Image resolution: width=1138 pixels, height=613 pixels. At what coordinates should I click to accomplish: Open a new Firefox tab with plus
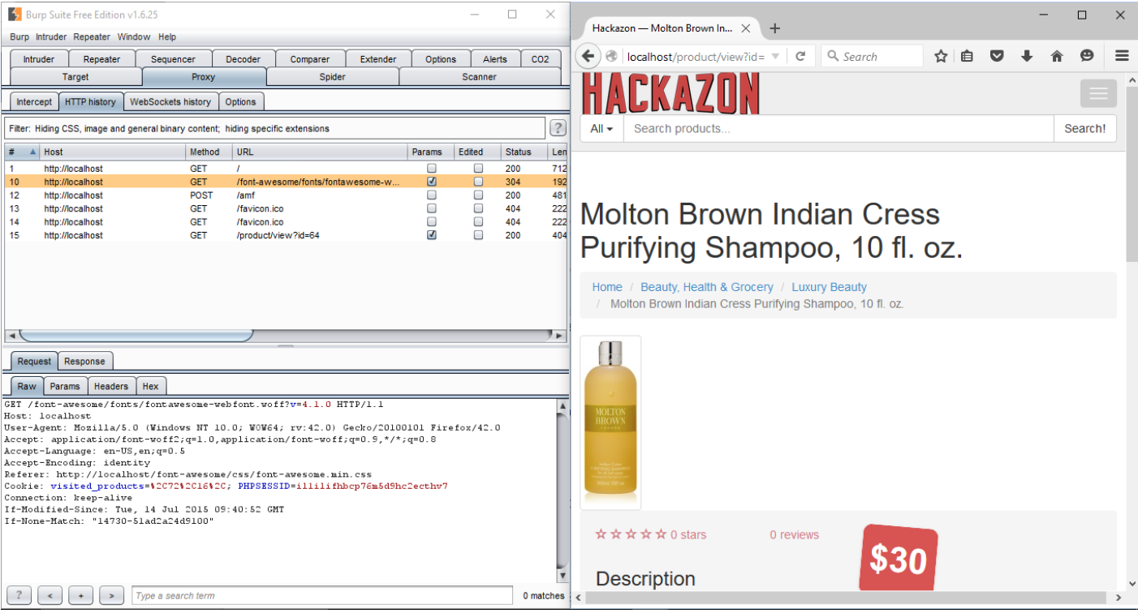coord(774,28)
